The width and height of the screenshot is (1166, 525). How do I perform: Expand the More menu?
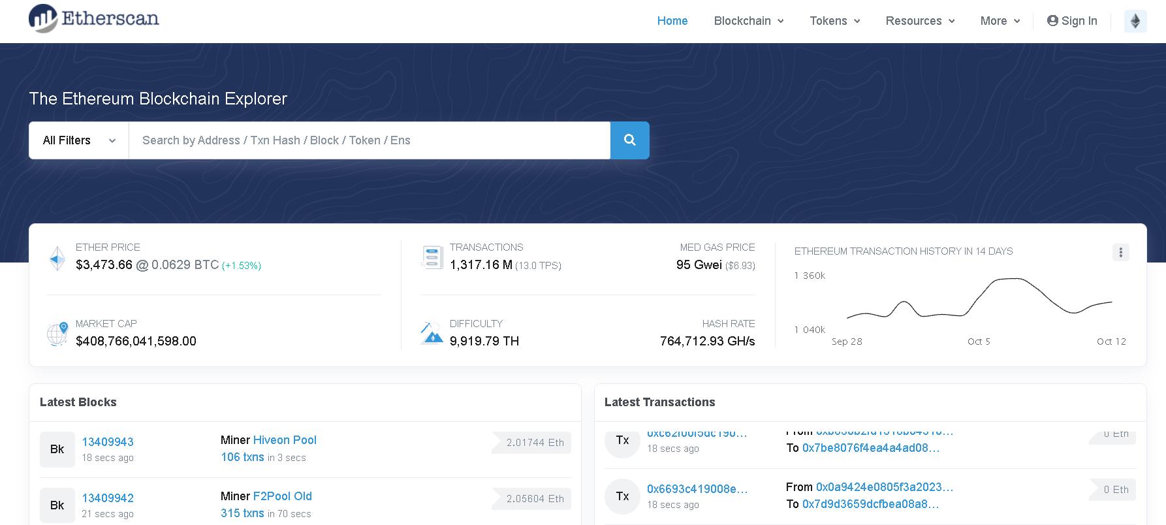coord(1000,21)
